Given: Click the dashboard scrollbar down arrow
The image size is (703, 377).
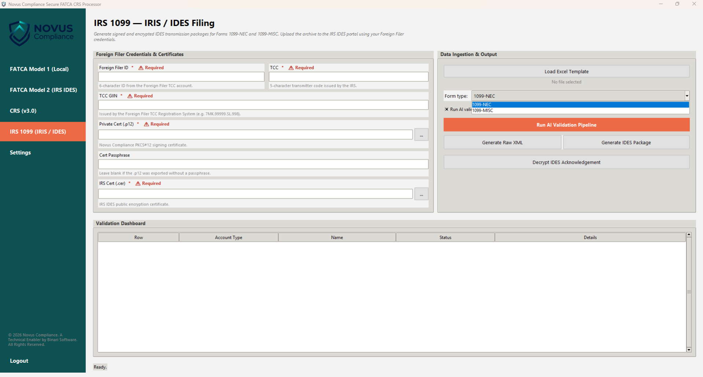Looking at the screenshot, I should [689, 350].
